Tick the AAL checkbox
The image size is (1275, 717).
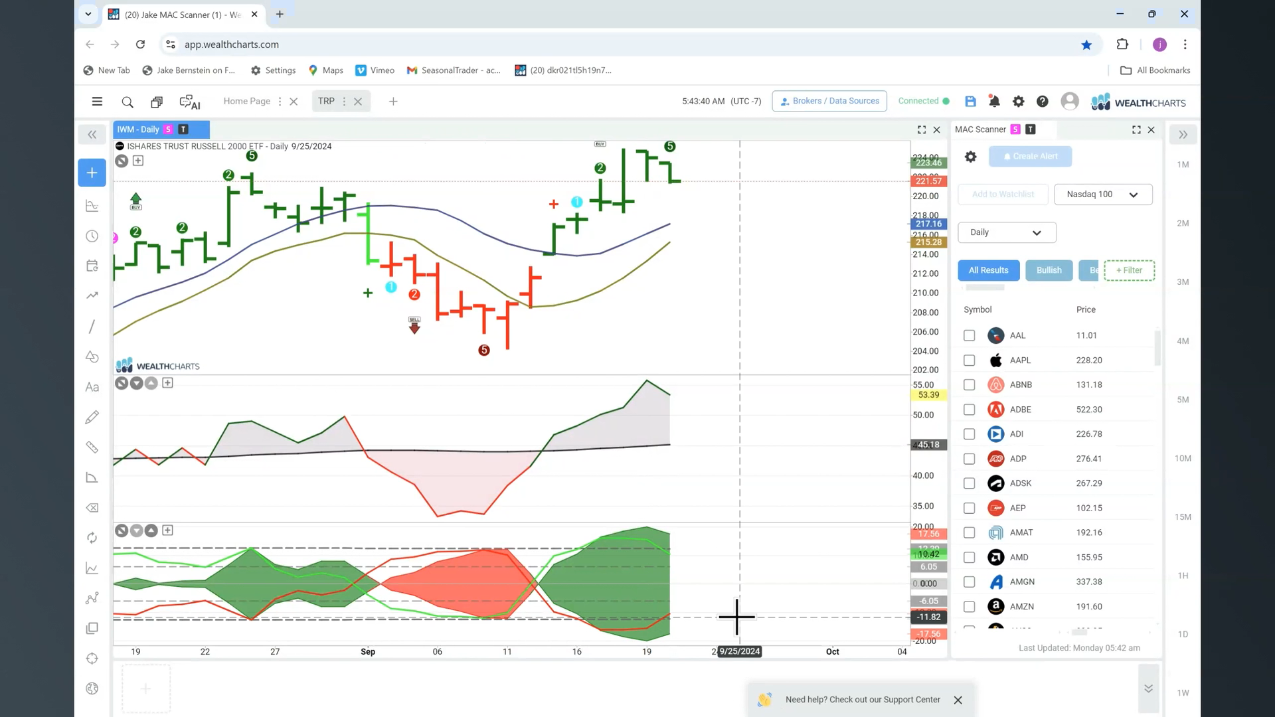969,336
